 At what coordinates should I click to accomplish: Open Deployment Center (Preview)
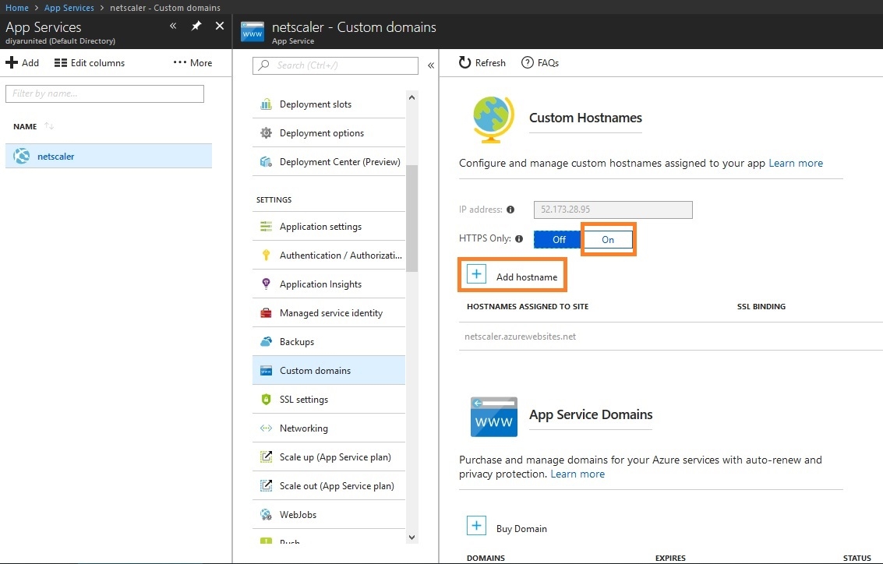(329, 161)
